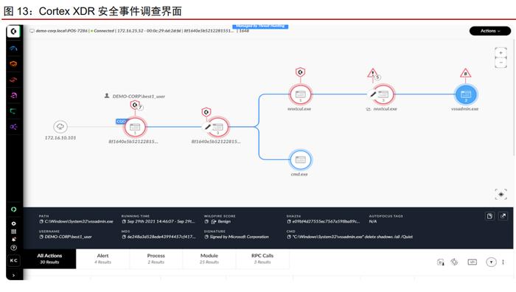Click warning triangle above vssadmin.exe
The image size is (516, 292).
(x=465, y=73)
